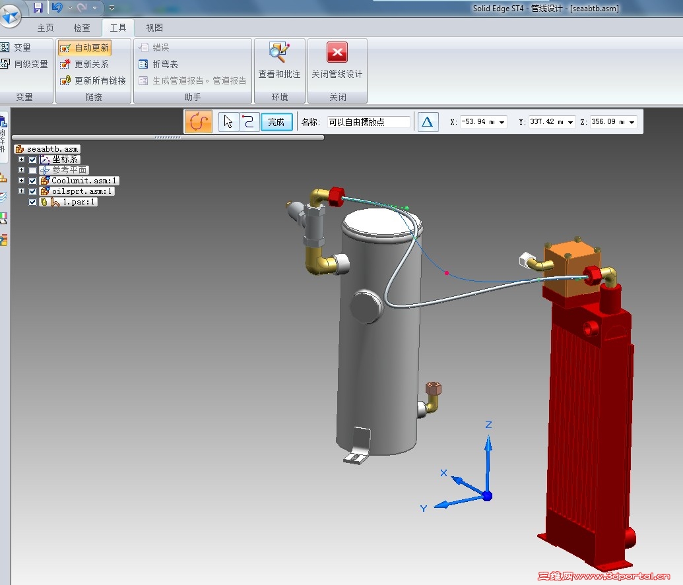Click the 完成 finish button
The image size is (683, 585).
(276, 122)
